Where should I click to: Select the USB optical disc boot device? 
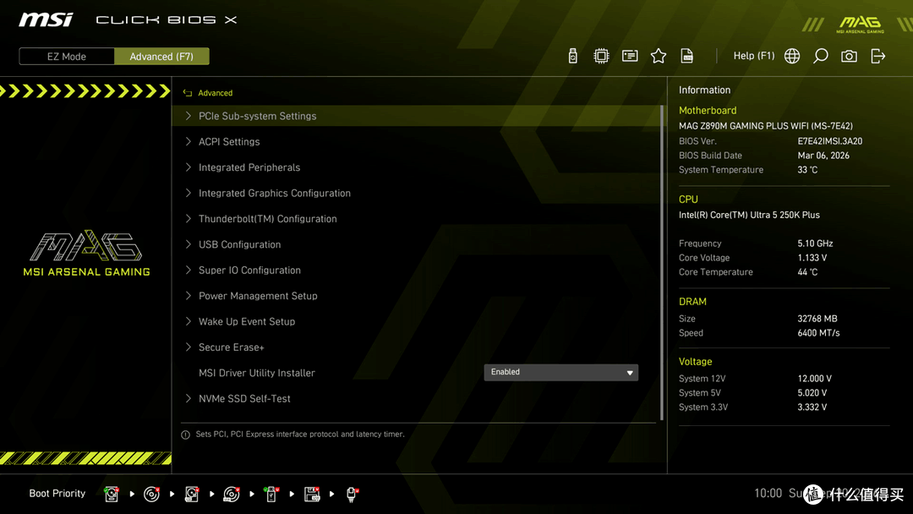[x=231, y=494]
